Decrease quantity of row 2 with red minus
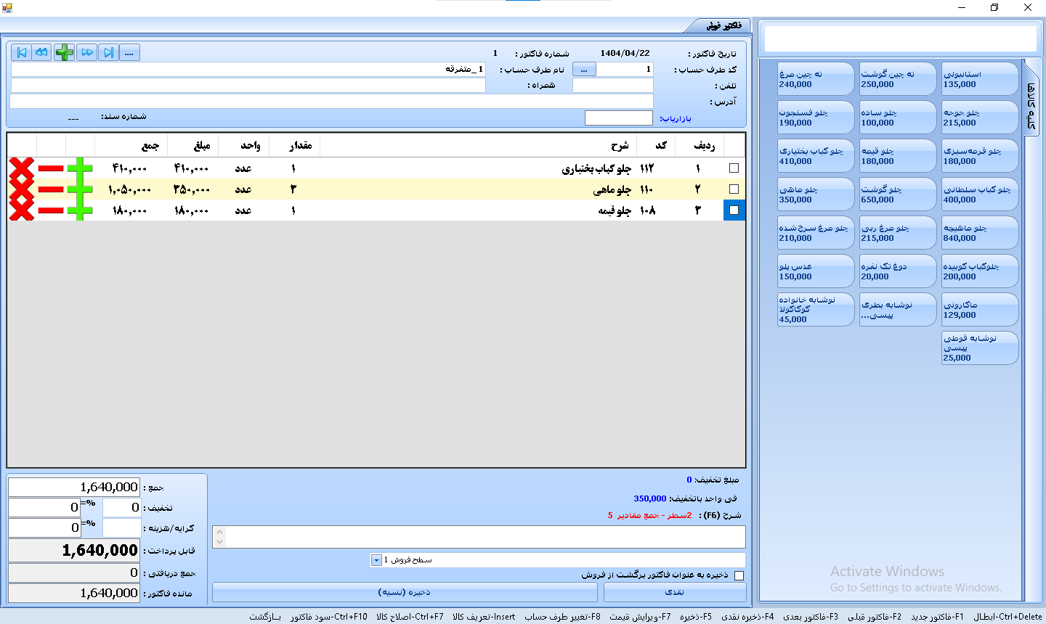This screenshot has width=1046, height=624. 51,189
